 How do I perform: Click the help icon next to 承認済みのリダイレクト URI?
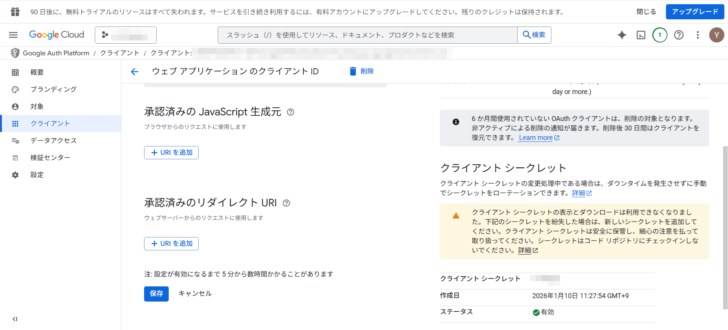point(287,203)
